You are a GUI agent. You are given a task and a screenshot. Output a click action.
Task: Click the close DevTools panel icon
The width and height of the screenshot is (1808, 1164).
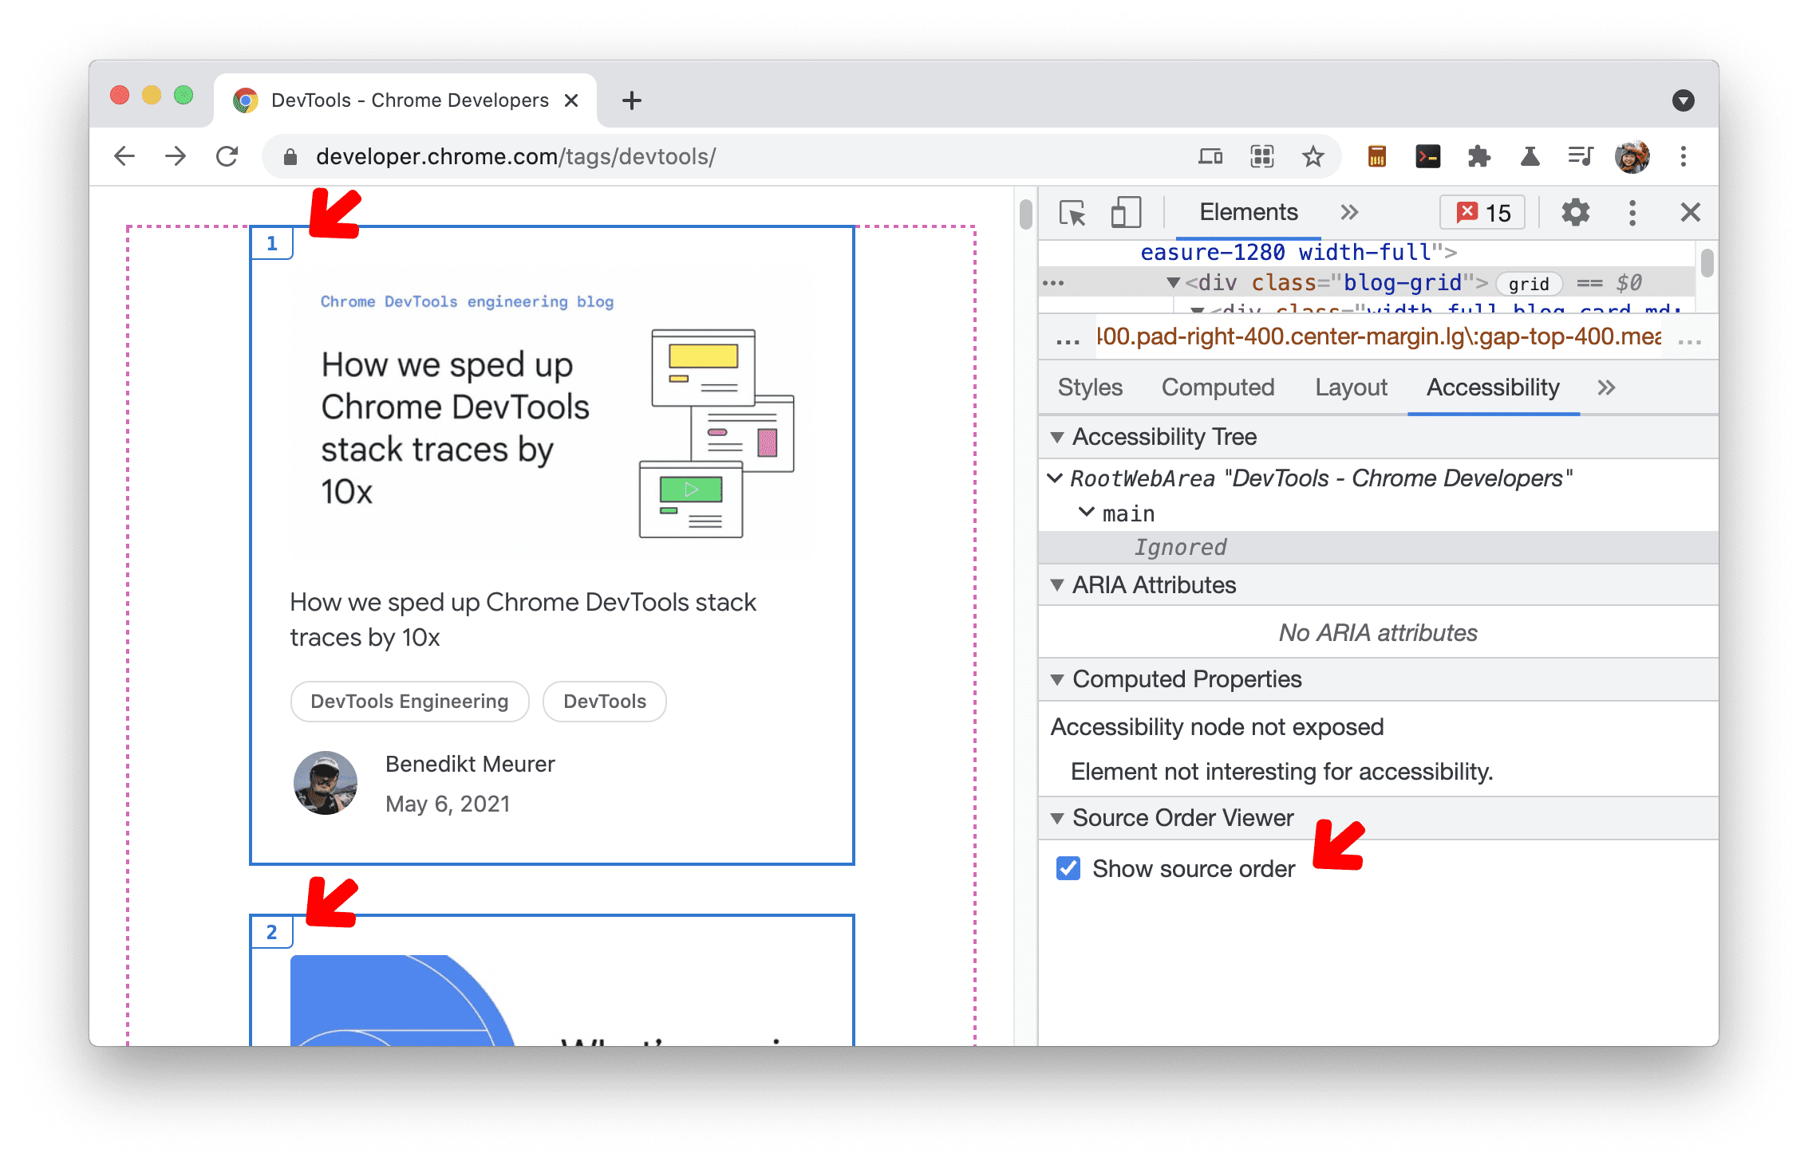[x=1691, y=212]
